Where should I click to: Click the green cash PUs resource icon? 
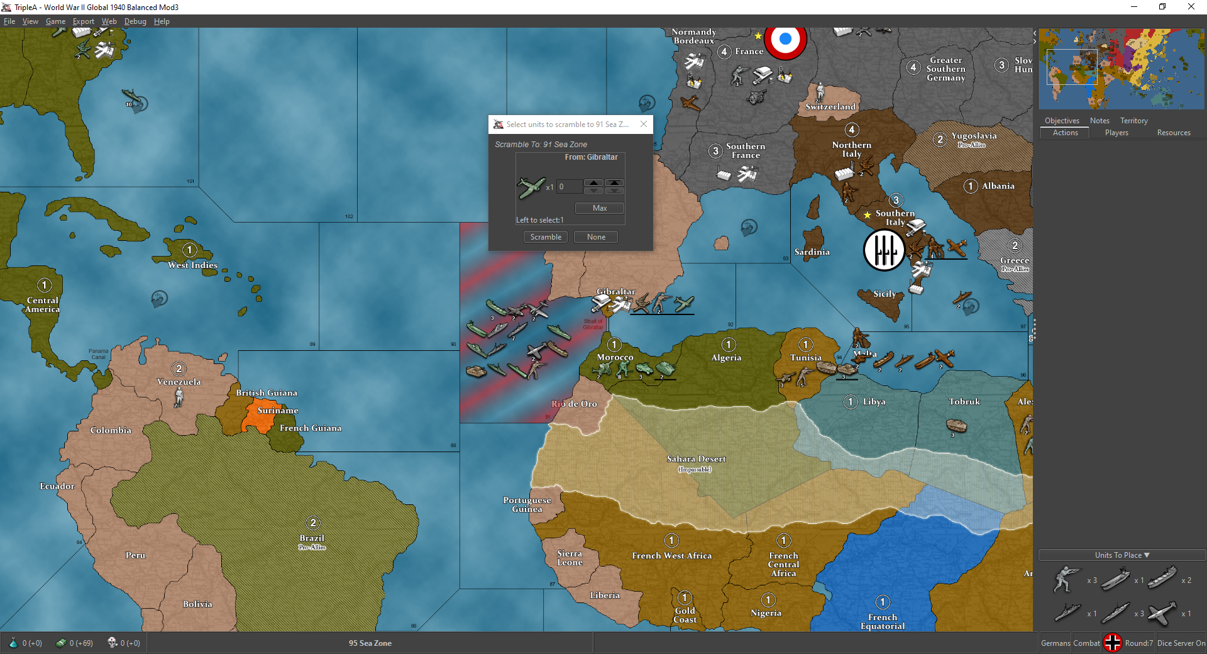click(61, 643)
